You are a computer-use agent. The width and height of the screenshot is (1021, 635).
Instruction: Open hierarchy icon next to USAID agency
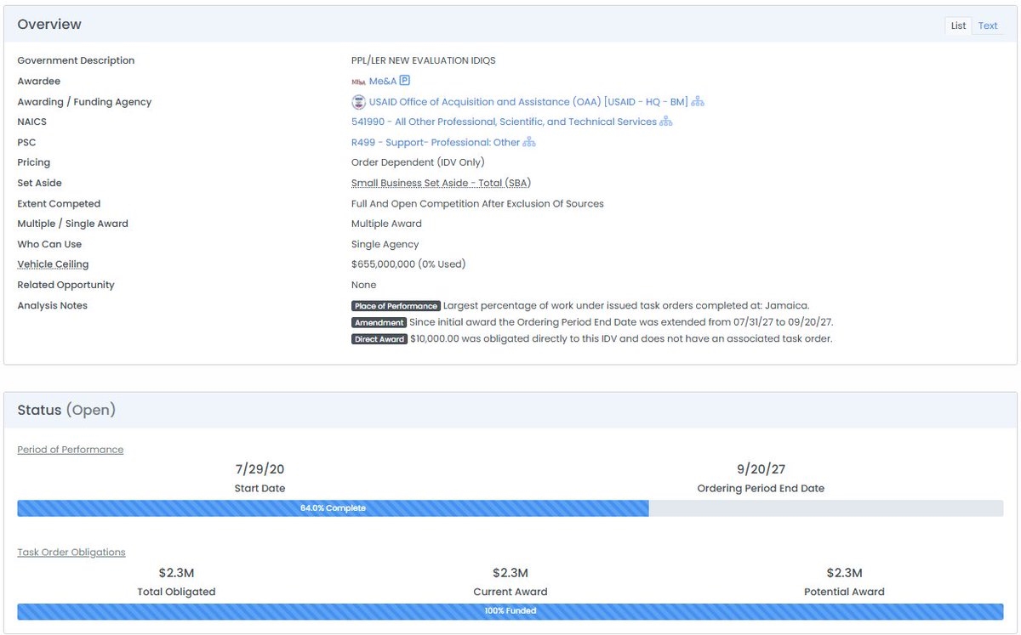point(698,102)
